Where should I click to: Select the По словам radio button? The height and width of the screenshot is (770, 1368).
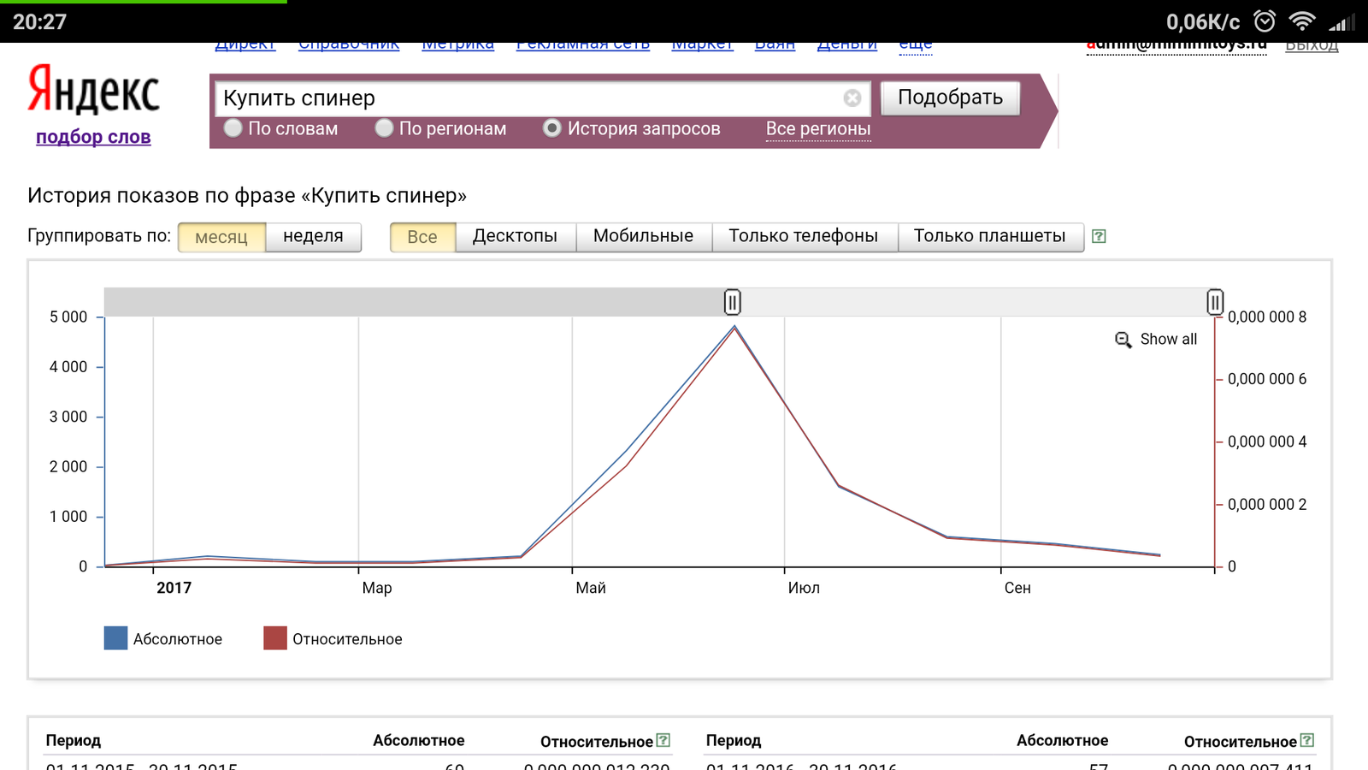click(x=233, y=128)
